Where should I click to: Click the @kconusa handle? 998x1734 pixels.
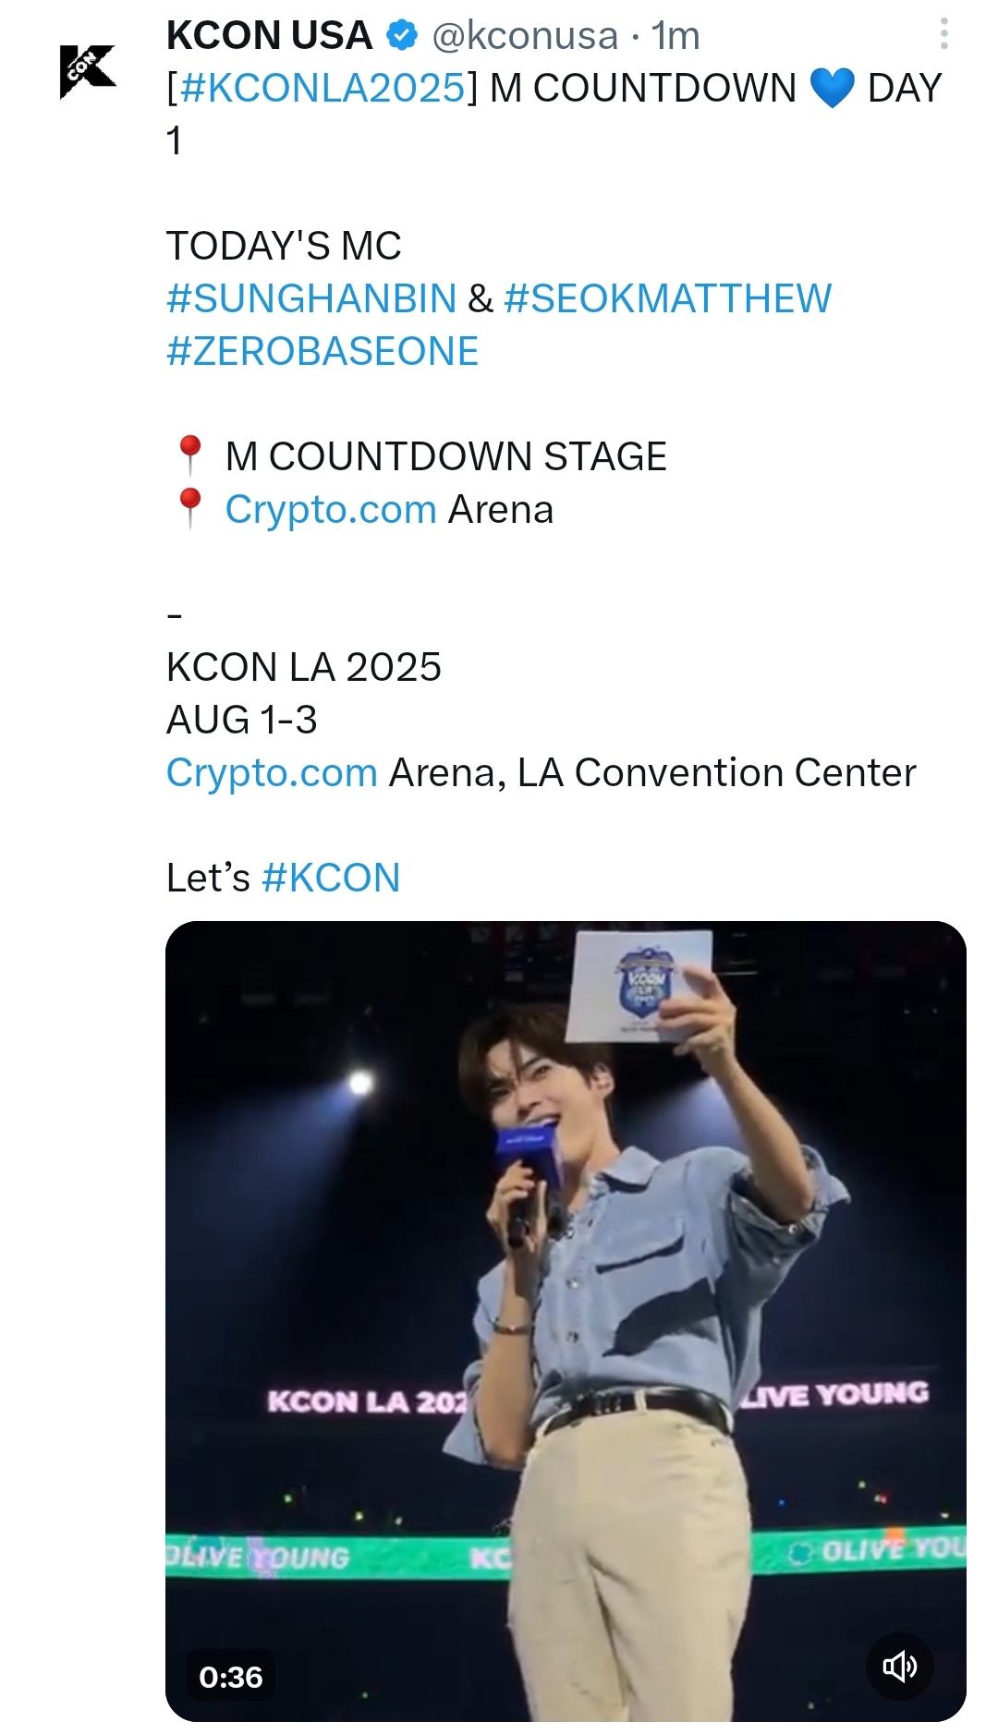point(525,36)
